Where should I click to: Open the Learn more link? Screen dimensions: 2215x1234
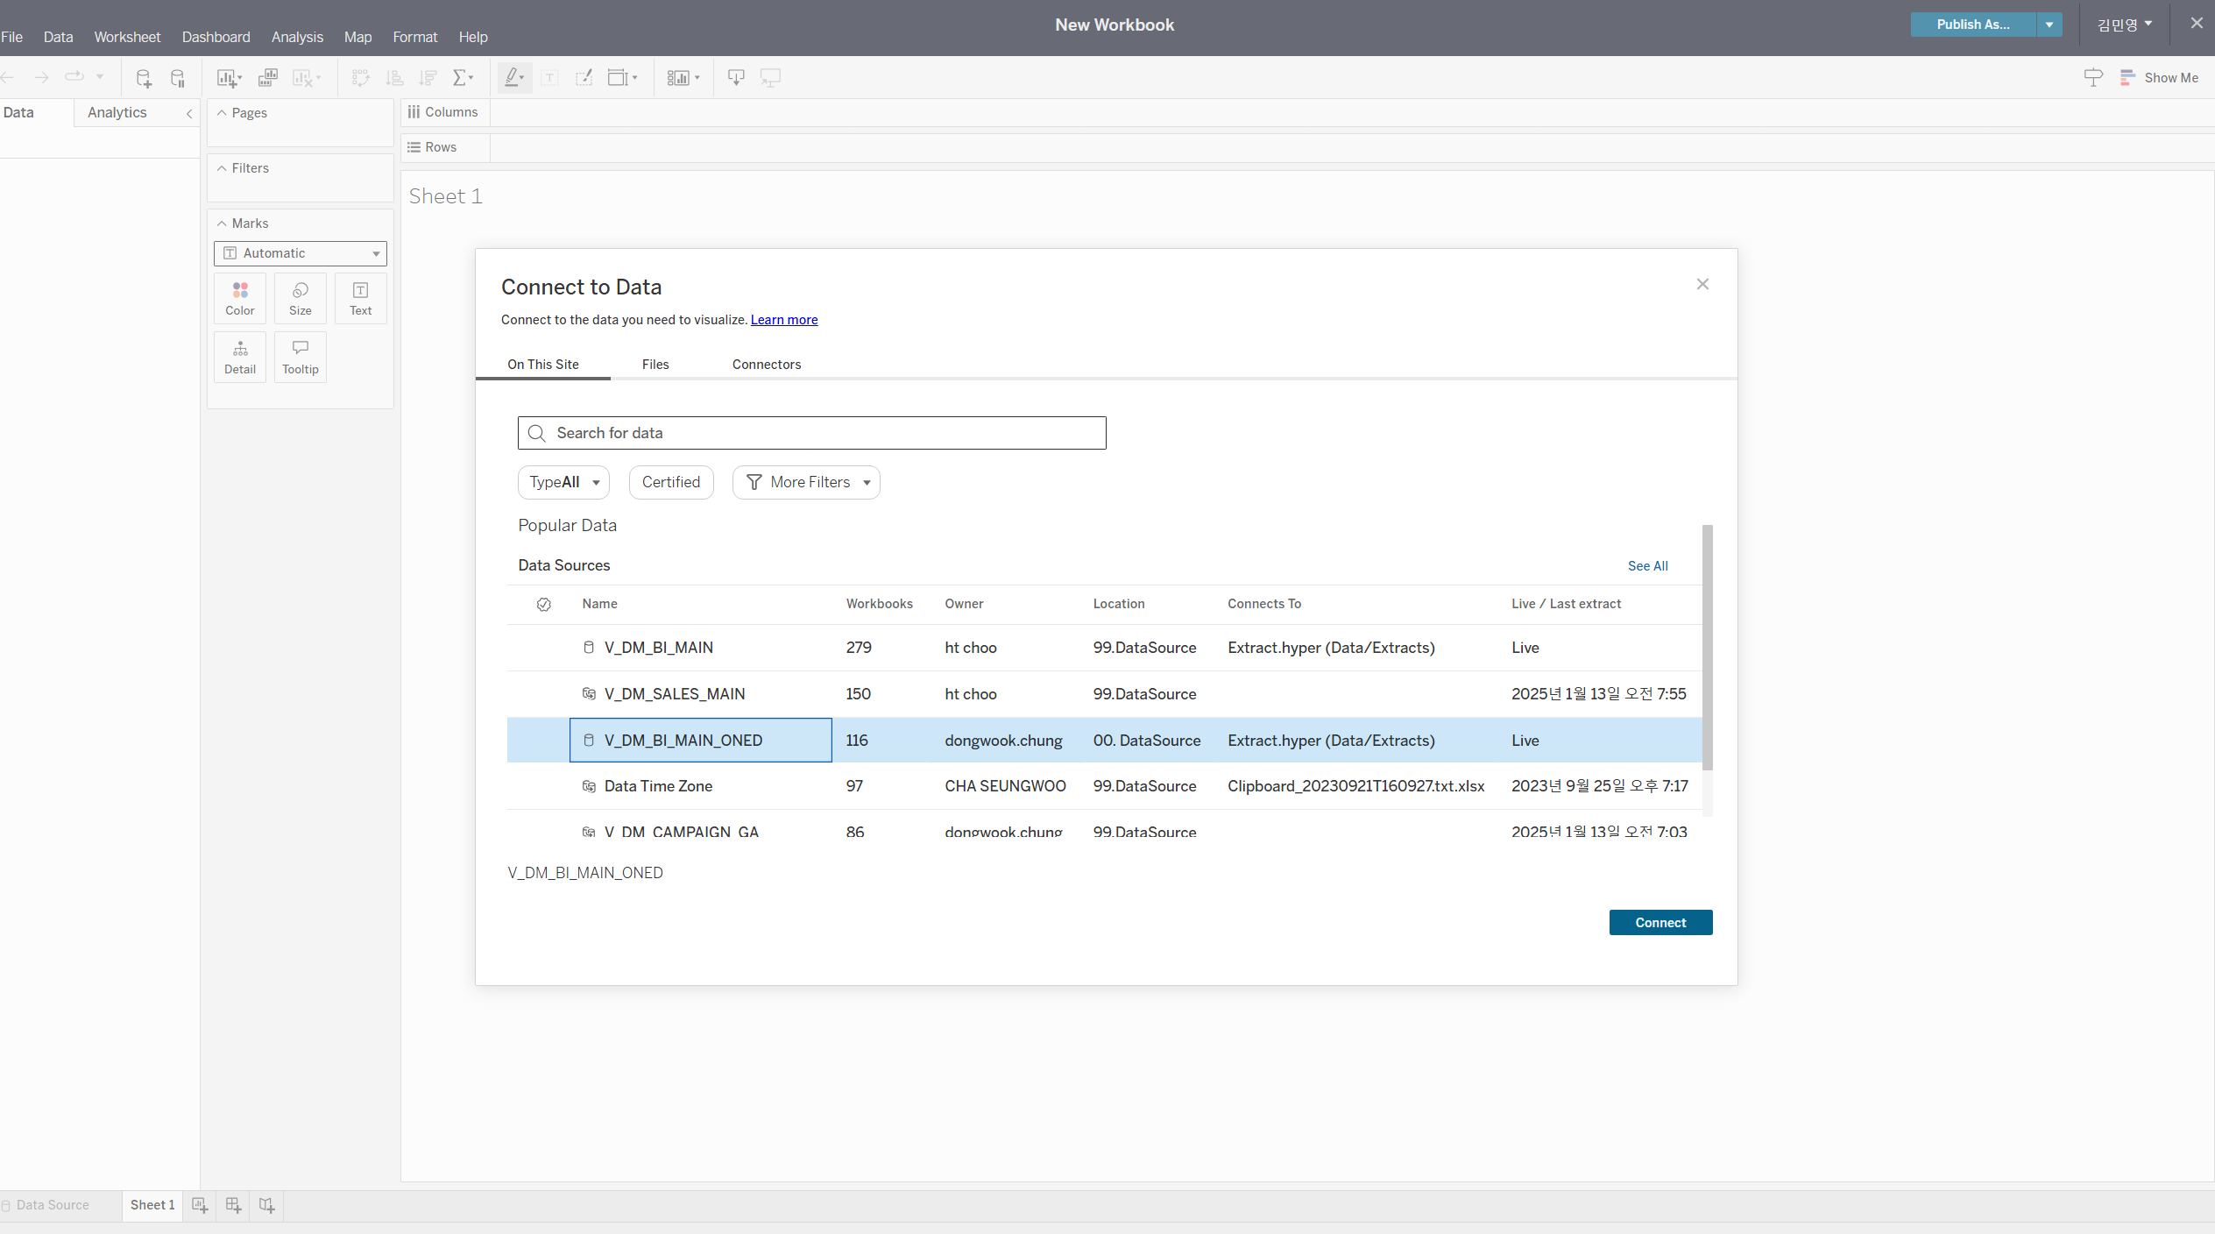[784, 320]
